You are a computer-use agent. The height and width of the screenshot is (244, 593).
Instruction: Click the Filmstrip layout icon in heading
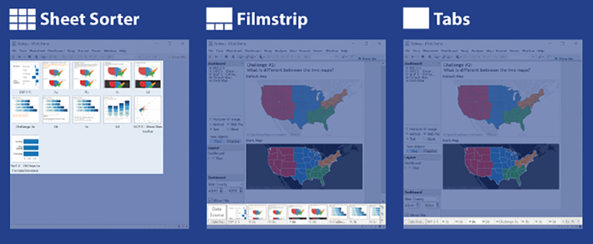(x=219, y=19)
